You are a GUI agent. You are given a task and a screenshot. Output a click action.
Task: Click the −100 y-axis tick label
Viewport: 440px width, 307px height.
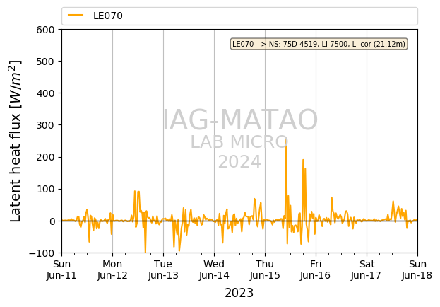(x=42, y=253)
